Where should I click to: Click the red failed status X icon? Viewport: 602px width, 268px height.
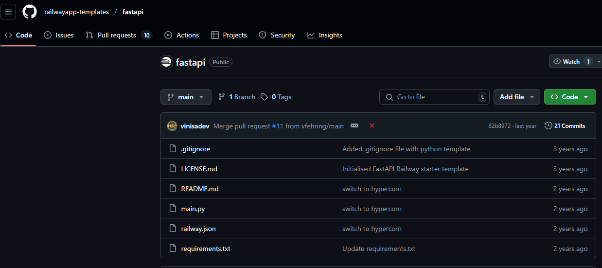point(372,125)
